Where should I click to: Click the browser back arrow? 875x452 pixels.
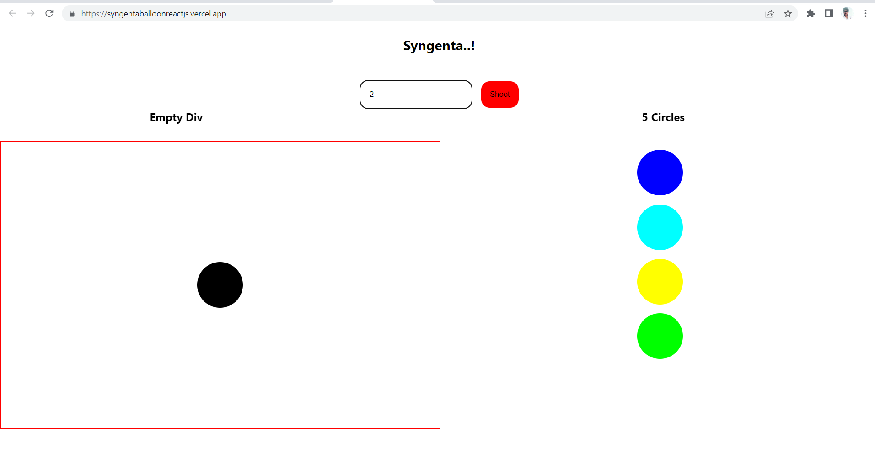coord(12,13)
